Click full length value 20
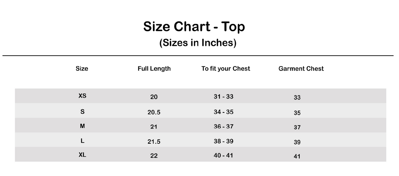The width and height of the screenshot is (399, 176). pos(154,97)
